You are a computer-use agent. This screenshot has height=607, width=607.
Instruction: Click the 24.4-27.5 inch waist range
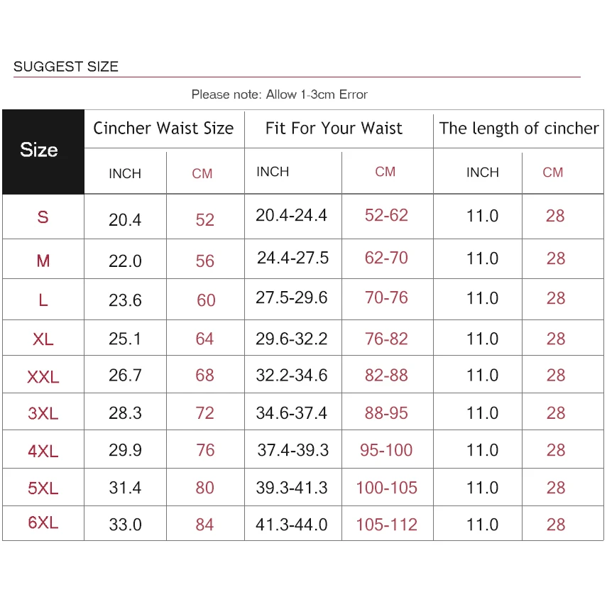pos(292,258)
